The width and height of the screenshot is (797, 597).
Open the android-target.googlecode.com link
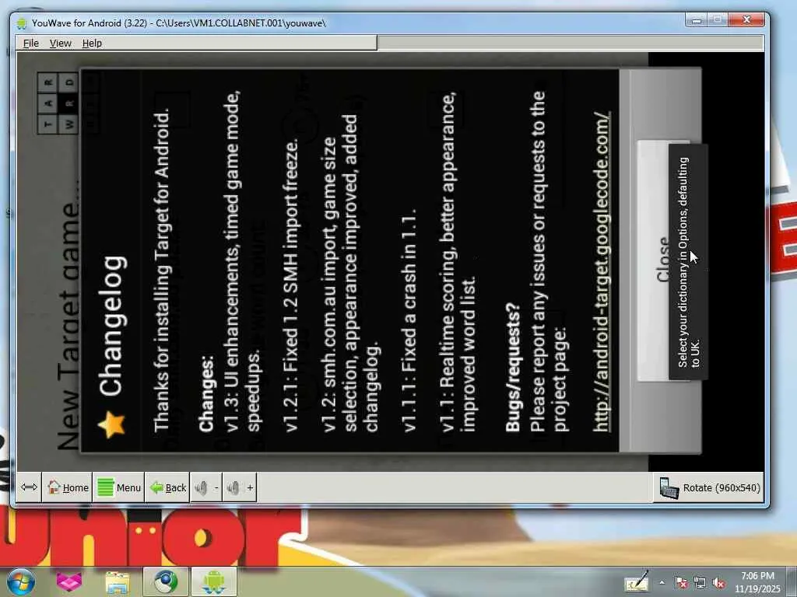click(602, 271)
